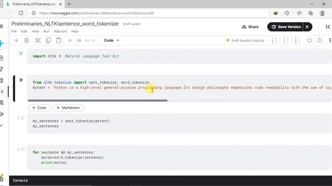Open Learn sidebar icon
The width and height of the screenshot is (332, 186).
click(x=2, y=114)
